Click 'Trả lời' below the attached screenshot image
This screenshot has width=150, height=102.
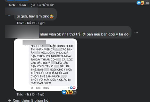(x=31, y=94)
